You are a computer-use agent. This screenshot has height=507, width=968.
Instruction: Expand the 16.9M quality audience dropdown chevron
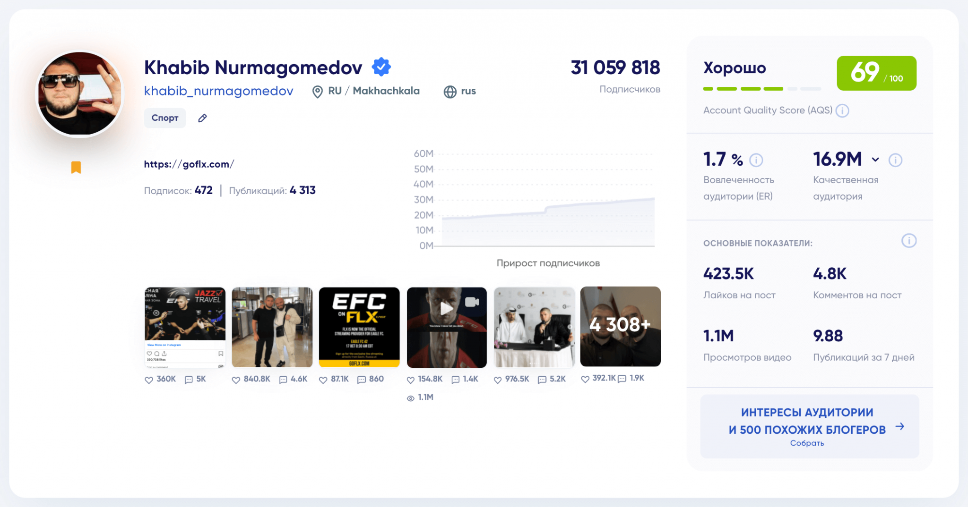click(x=875, y=160)
